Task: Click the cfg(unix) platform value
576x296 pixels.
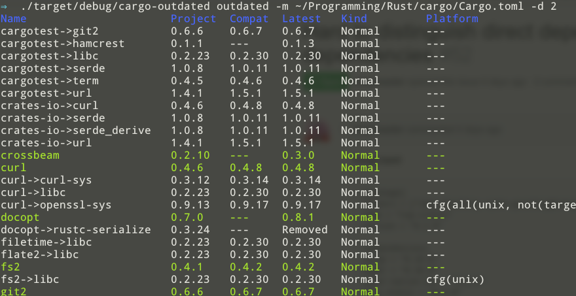Action: (x=456, y=280)
